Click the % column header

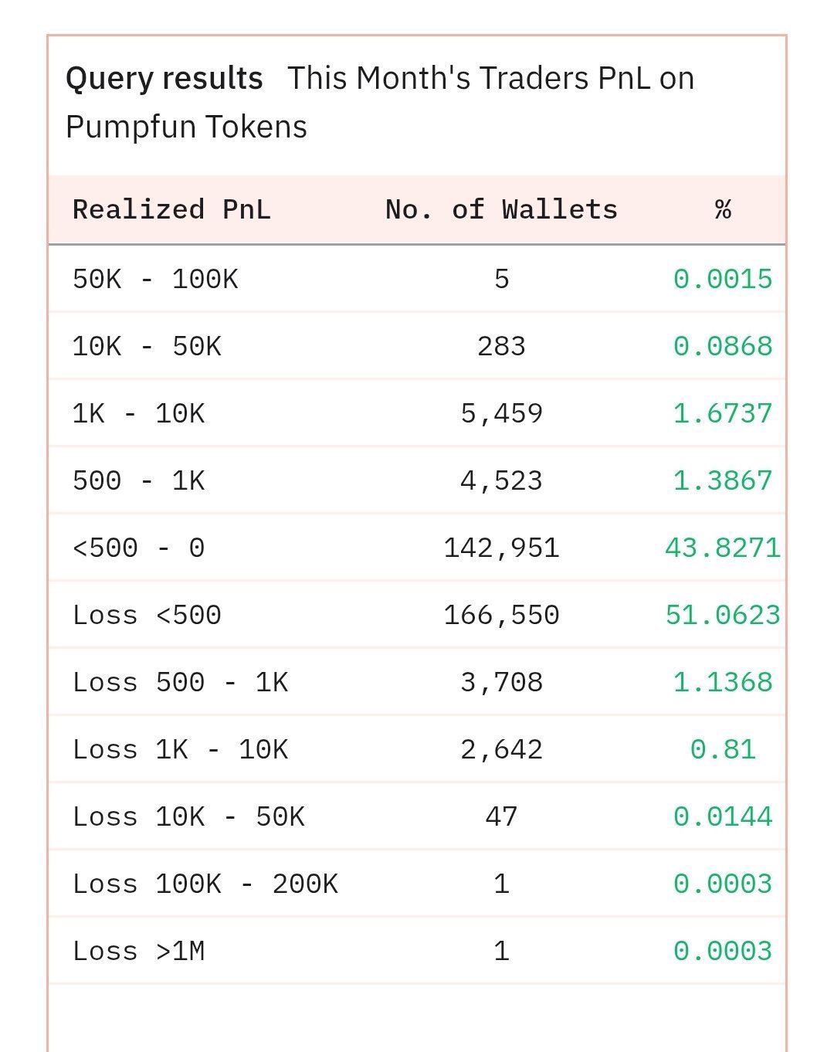coord(723,209)
